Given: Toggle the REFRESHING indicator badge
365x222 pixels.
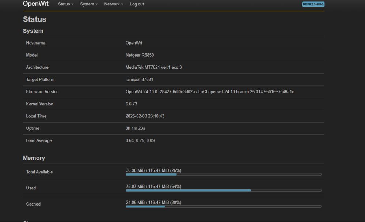Looking at the screenshot, I should 313,4.
